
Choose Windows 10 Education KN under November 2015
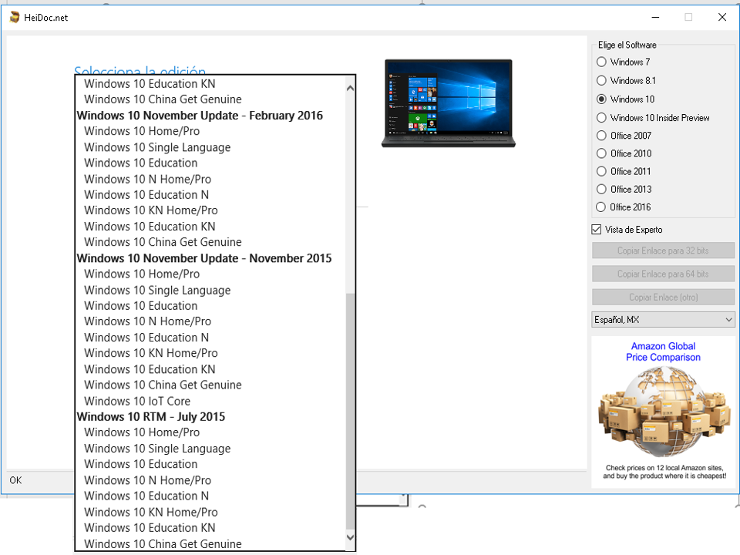coord(150,369)
